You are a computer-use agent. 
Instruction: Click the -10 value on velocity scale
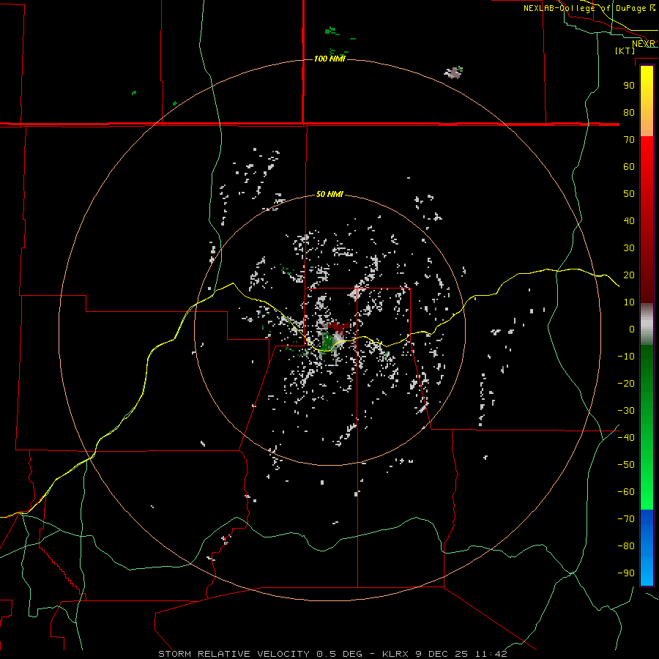coord(626,357)
